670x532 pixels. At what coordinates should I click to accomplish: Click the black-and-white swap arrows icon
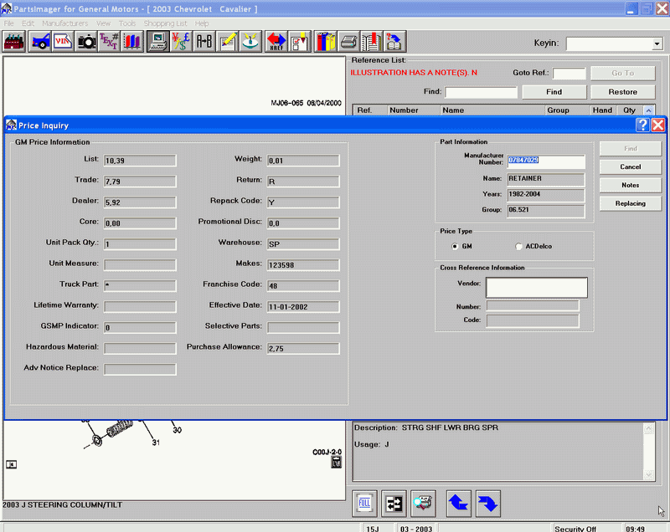(x=394, y=504)
